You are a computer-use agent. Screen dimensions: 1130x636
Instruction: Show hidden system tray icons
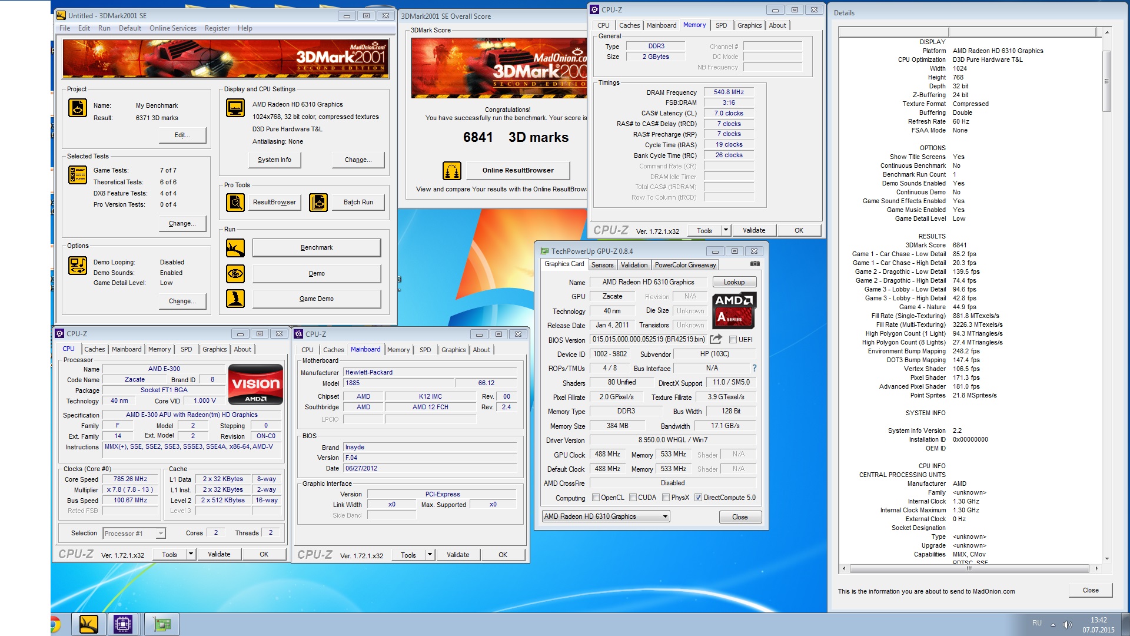click(x=1053, y=625)
